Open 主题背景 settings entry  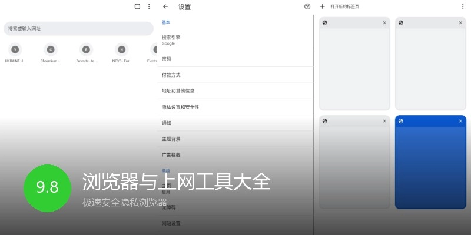click(x=235, y=139)
